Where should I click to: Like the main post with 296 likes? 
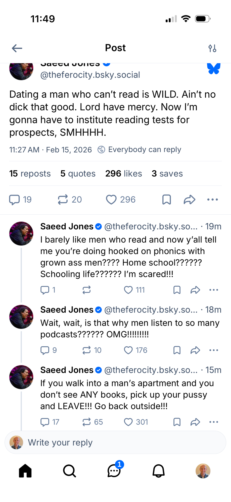(111, 200)
